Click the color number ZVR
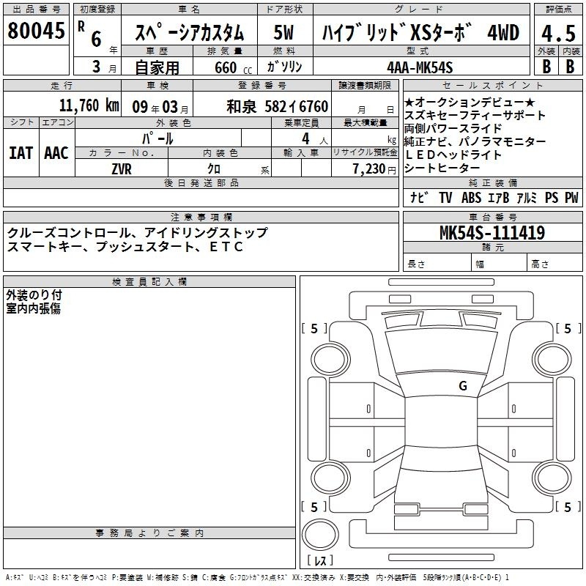 (x=122, y=168)
